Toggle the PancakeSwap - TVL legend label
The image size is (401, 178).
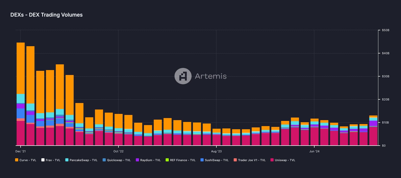84,160
